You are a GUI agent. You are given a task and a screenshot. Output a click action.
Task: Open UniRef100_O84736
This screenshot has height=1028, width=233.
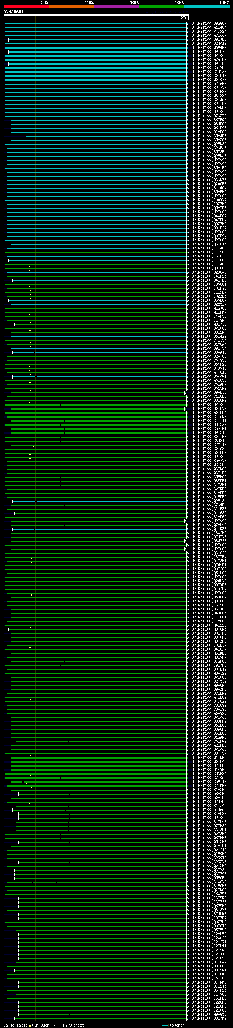click(209, 541)
